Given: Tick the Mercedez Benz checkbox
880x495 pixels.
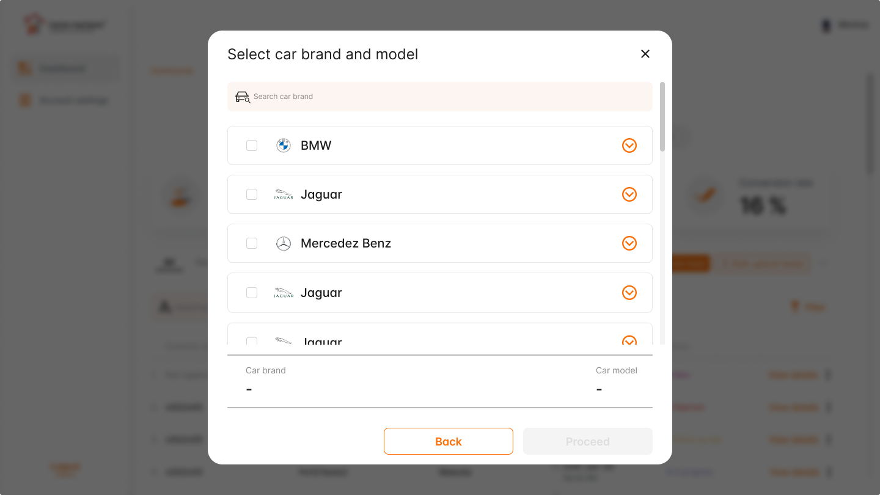Looking at the screenshot, I should [x=252, y=243].
